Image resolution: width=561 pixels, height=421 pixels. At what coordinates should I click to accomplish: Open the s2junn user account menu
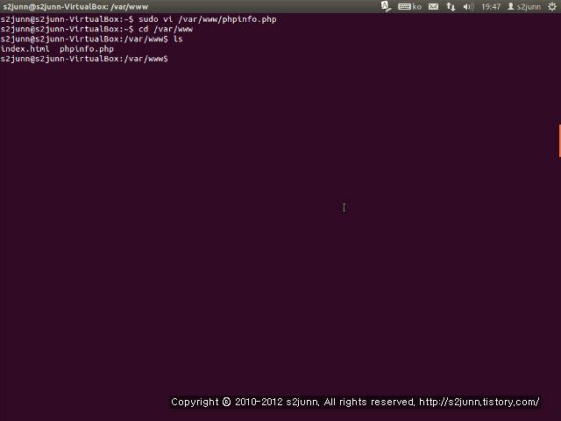524,6
